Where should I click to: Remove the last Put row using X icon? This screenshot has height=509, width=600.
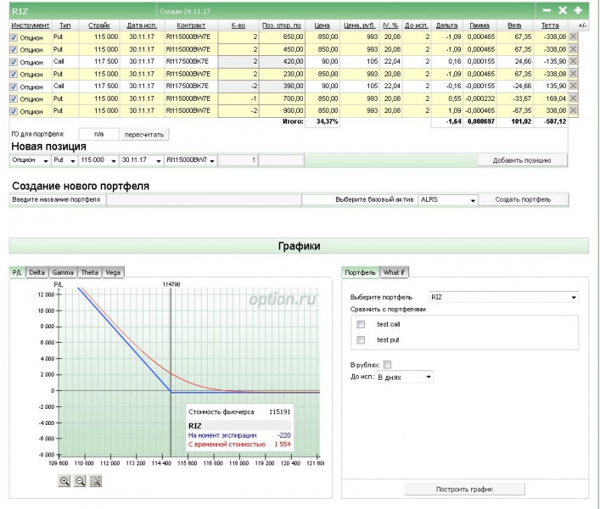coord(572,110)
